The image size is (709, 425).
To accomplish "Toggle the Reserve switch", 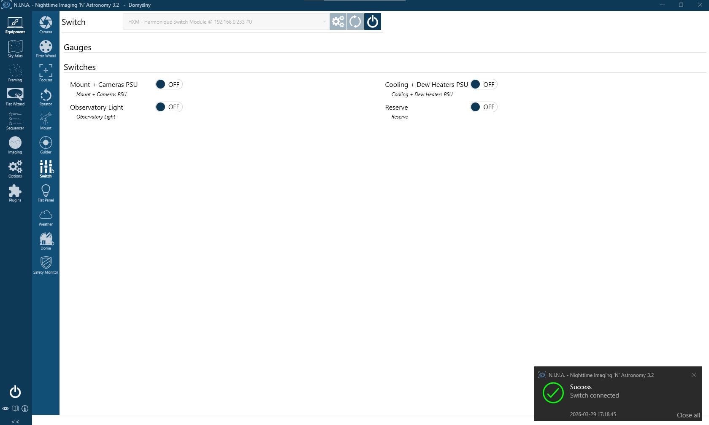I will coord(484,107).
